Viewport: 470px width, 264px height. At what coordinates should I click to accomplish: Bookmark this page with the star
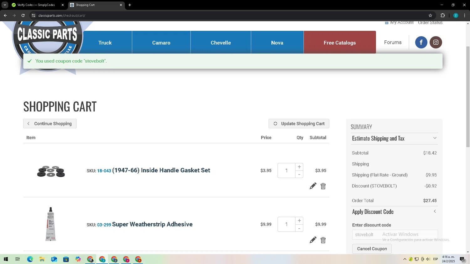pos(430,15)
